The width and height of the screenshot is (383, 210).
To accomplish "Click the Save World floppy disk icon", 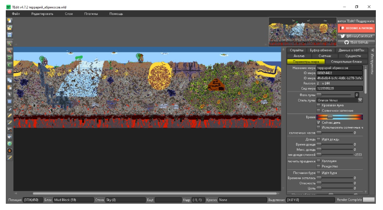I will tap(9, 35).
